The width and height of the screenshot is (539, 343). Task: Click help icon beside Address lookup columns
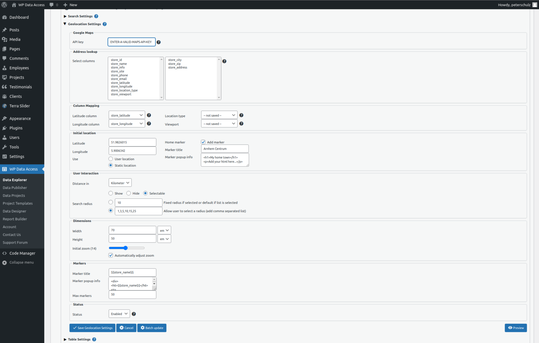(x=224, y=61)
